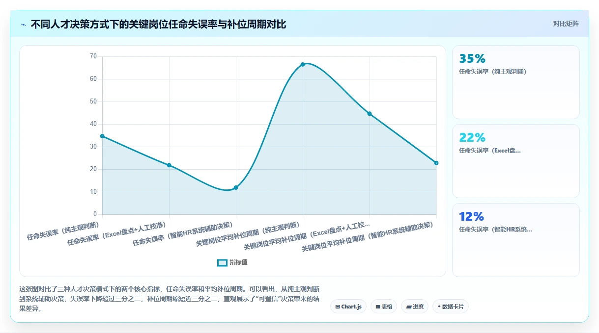Screen dimensions: 599x333
Task: Click the lightning icon beside the title
Action: point(24,24)
